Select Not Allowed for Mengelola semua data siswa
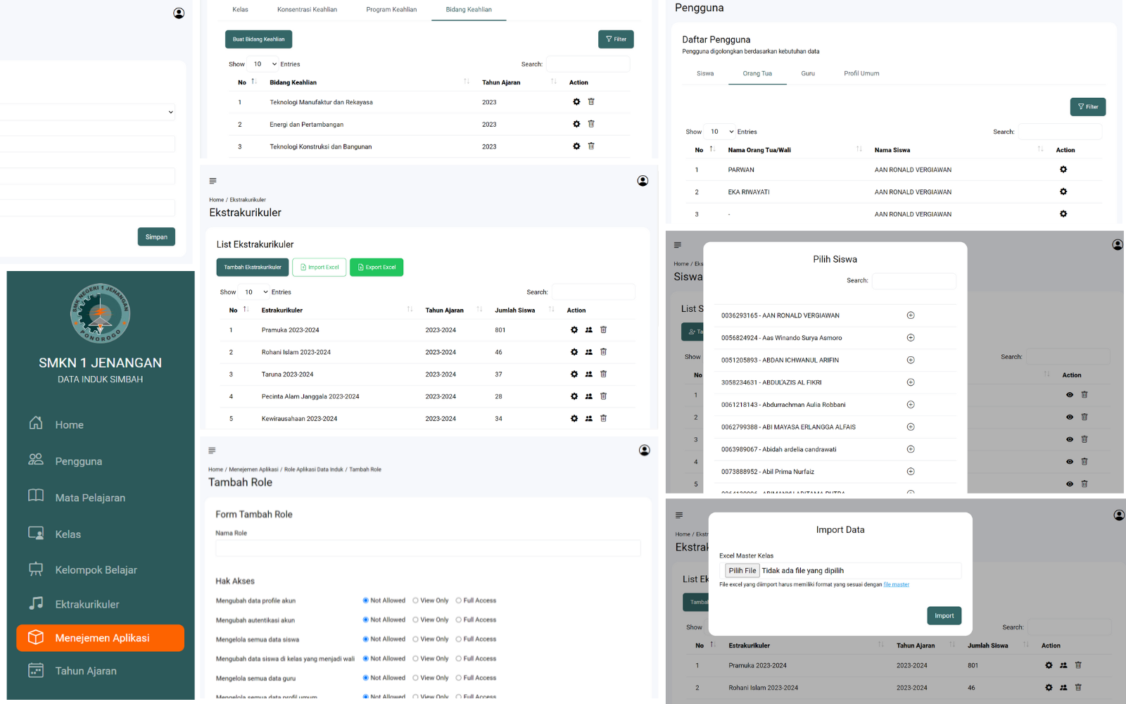 pyautogui.click(x=366, y=639)
